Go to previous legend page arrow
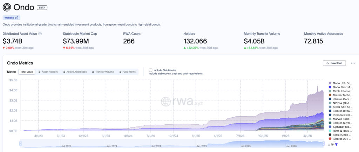Image resolution: width=359 pixels, height=152 pixels. point(329,144)
